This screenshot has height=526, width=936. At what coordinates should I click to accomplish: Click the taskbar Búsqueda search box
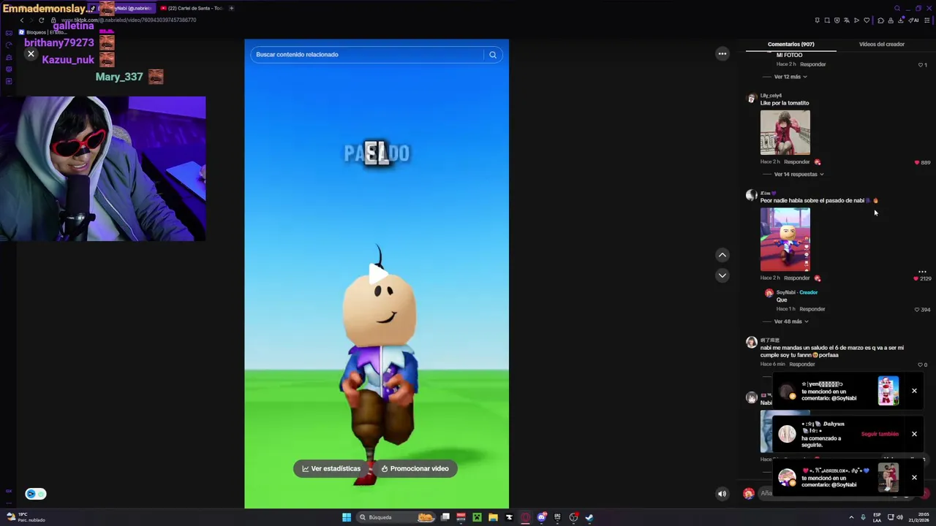397,517
